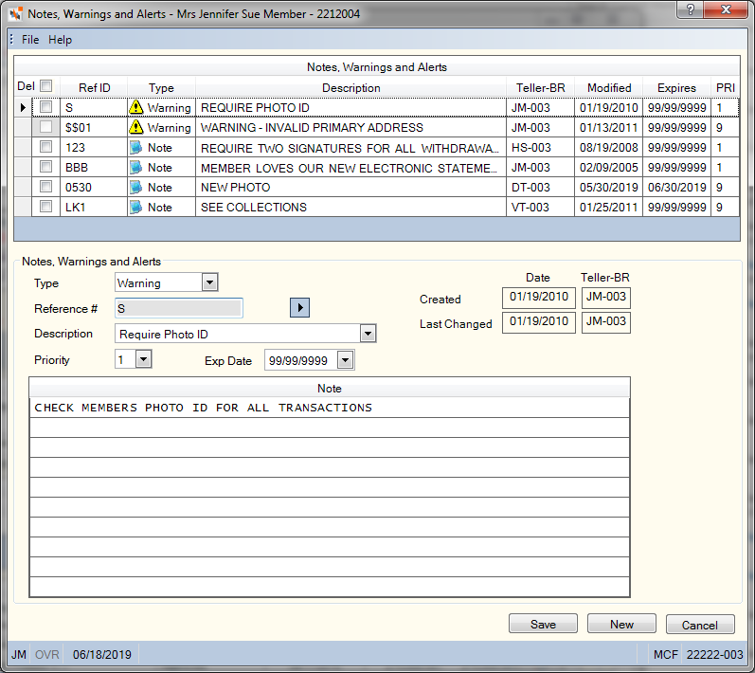The image size is (755, 673).
Task: Click the blue arrow button beside Reference #
Action: 299,307
